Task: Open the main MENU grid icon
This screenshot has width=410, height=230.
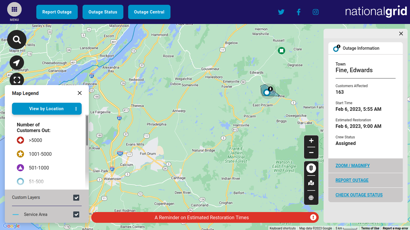Action: (14, 10)
